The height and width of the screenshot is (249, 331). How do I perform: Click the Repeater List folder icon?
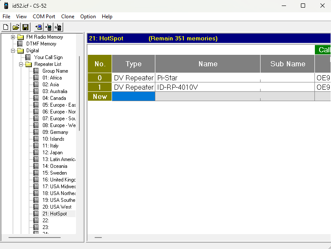pos(28,64)
